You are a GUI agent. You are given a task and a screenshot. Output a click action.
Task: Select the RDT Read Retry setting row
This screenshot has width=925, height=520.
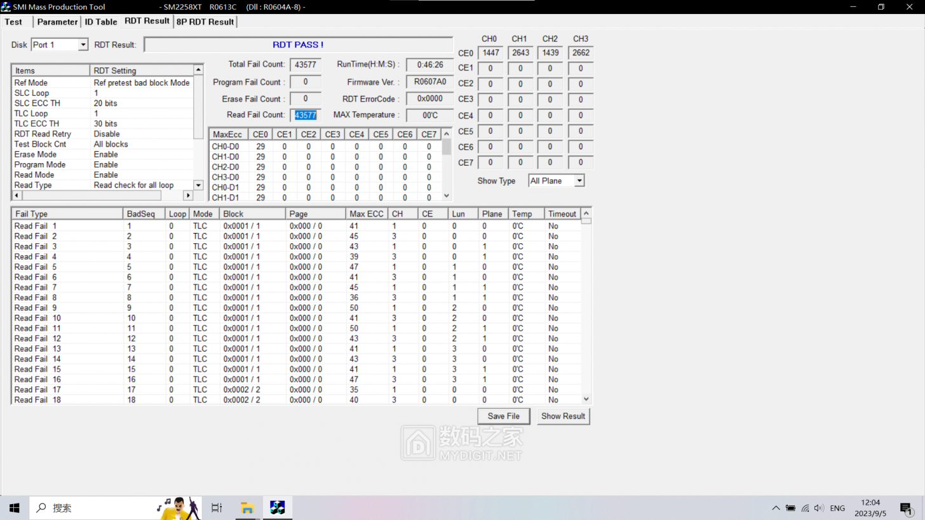click(102, 134)
